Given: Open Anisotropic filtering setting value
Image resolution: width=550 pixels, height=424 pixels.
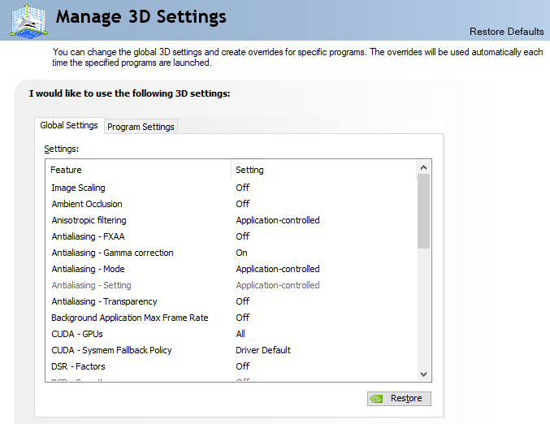Looking at the screenshot, I should click(x=277, y=220).
